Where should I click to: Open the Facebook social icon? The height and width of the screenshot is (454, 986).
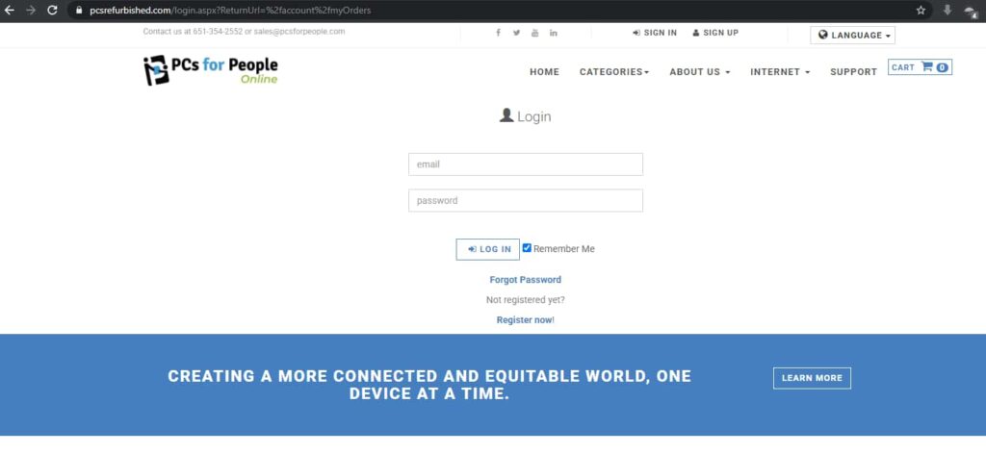click(x=498, y=33)
